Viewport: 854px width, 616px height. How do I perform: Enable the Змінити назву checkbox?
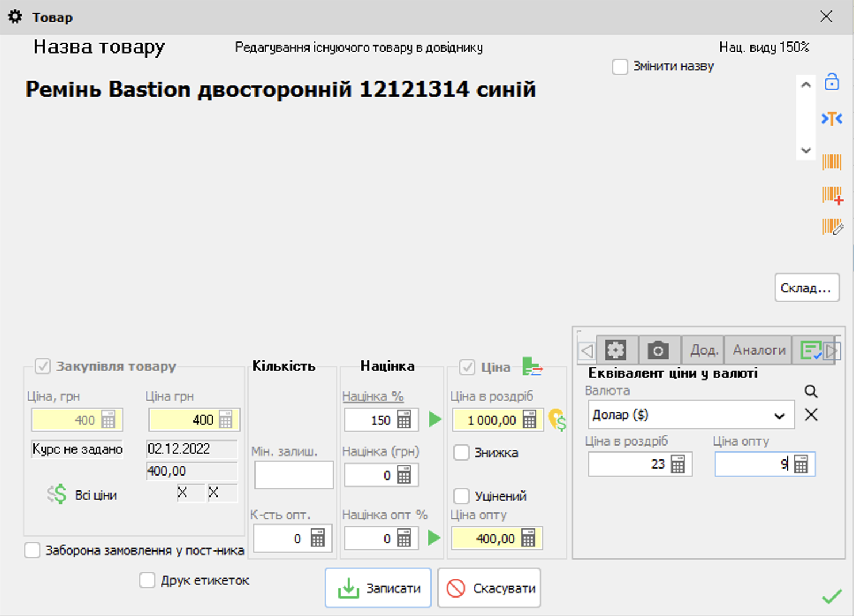pyautogui.click(x=620, y=67)
